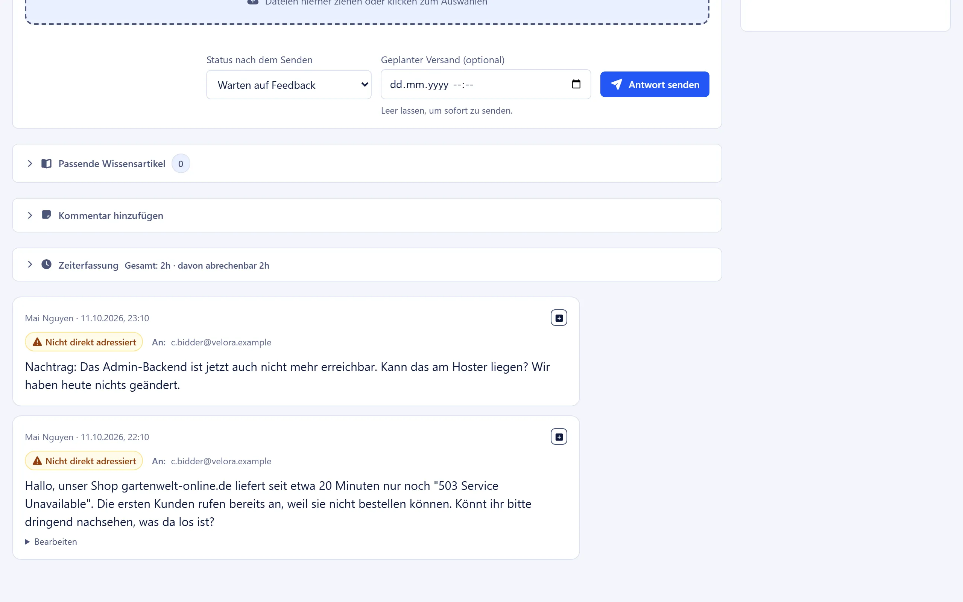
Task: Click the recipient email on the 23:10 message
Action: click(x=221, y=342)
